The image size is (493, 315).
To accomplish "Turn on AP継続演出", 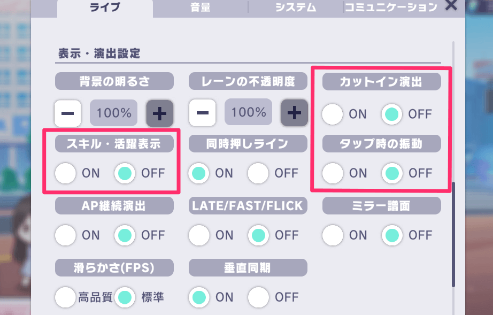I will pyautogui.click(x=65, y=235).
